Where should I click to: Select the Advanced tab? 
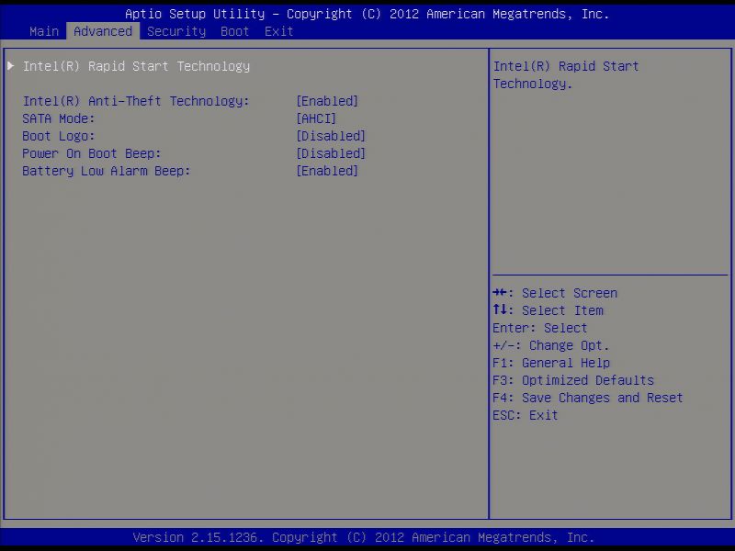tap(103, 31)
